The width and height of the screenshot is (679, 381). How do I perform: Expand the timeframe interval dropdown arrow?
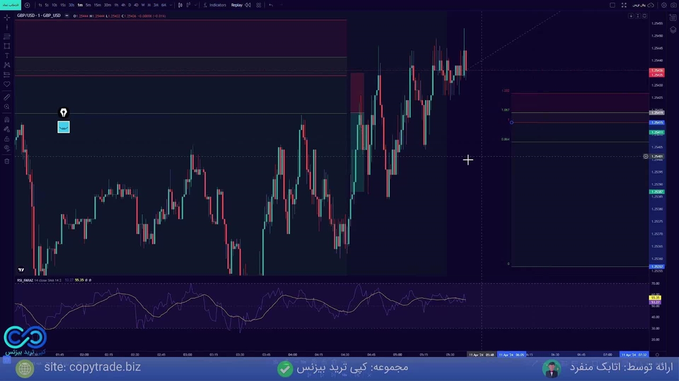point(171,5)
